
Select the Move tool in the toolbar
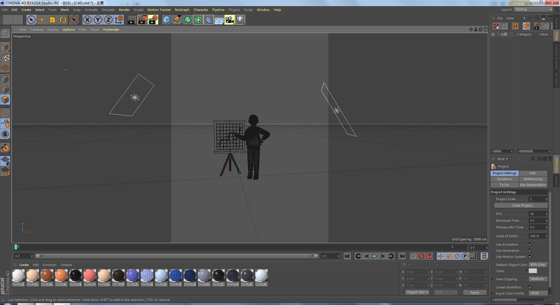(x=42, y=20)
